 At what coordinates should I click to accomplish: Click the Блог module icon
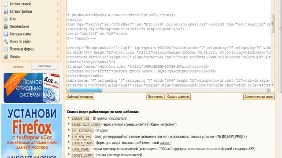click(x=6, y=19)
